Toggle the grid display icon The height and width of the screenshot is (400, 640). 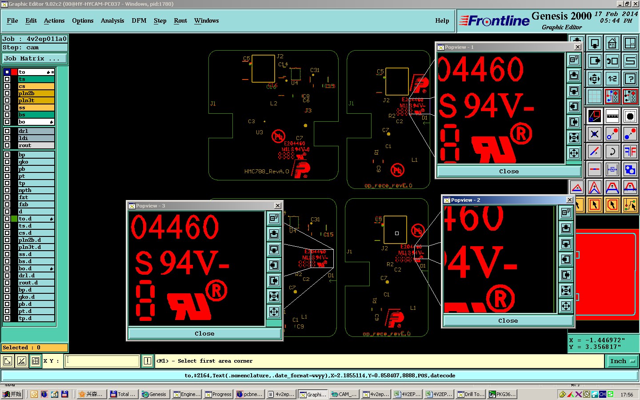[595, 96]
